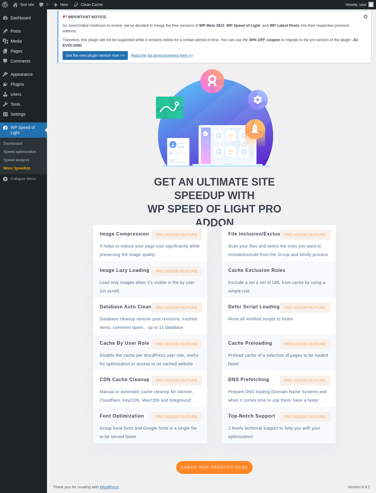The image size is (376, 493).
Task: Click the Plugins plug icon
Action: 5,84
